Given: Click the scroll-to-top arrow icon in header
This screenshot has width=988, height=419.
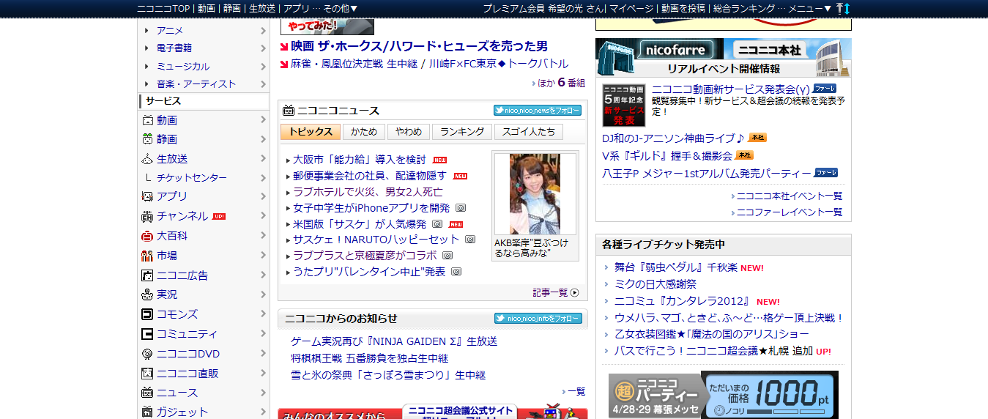Looking at the screenshot, I should [x=839, y=8].
